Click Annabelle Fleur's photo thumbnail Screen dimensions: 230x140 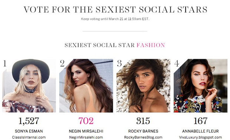click(201, 86)
